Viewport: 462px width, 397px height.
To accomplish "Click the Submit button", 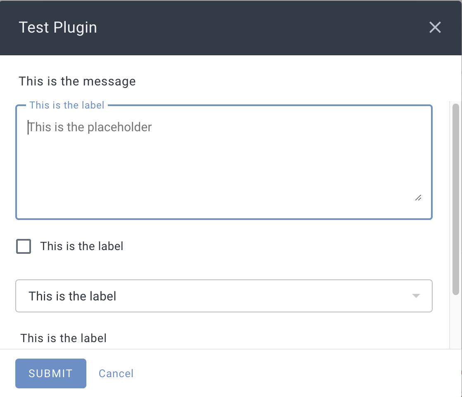I will (x=51, y=373).
